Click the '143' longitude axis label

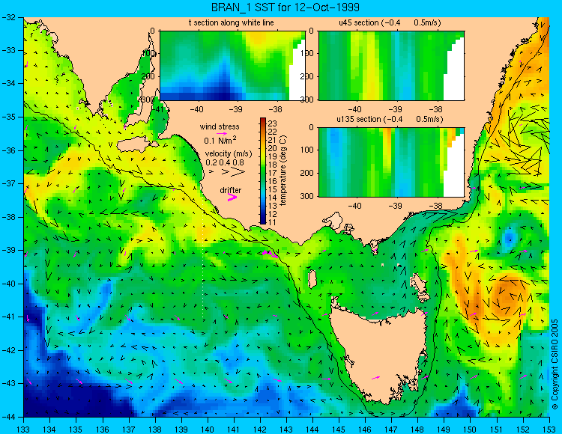(286, 429)
